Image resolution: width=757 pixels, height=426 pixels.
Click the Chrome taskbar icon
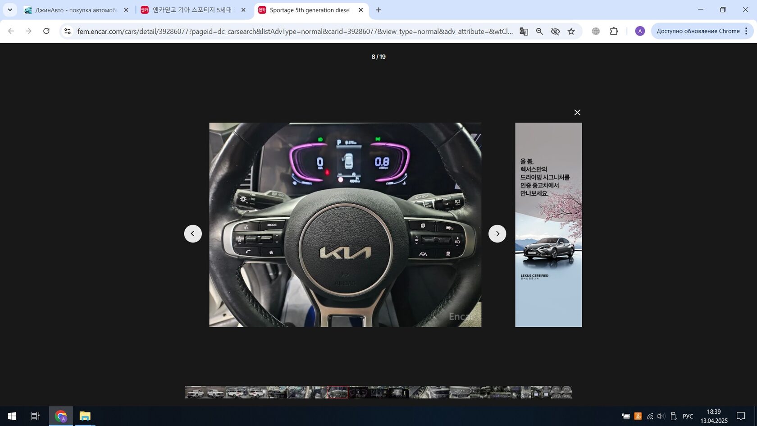point(60,416)
